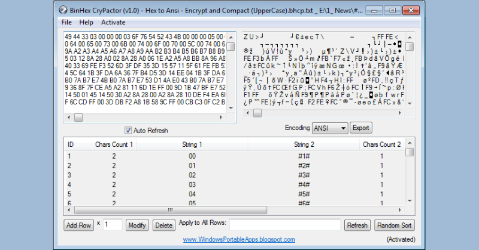This screenshot has width=479, height=250.
Task: Select String 1 cell '04'
Action: (x=192, y=194)
